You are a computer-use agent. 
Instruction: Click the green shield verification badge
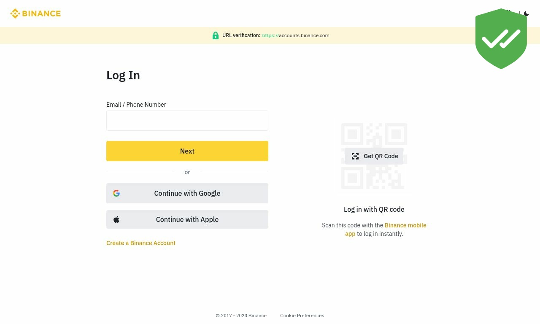point(501,39)
